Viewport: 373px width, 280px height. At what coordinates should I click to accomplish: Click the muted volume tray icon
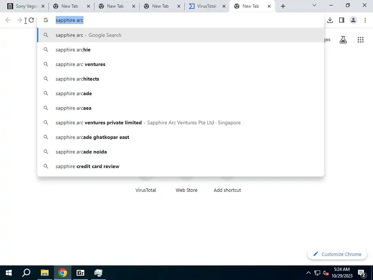click(x=326, y=273)
